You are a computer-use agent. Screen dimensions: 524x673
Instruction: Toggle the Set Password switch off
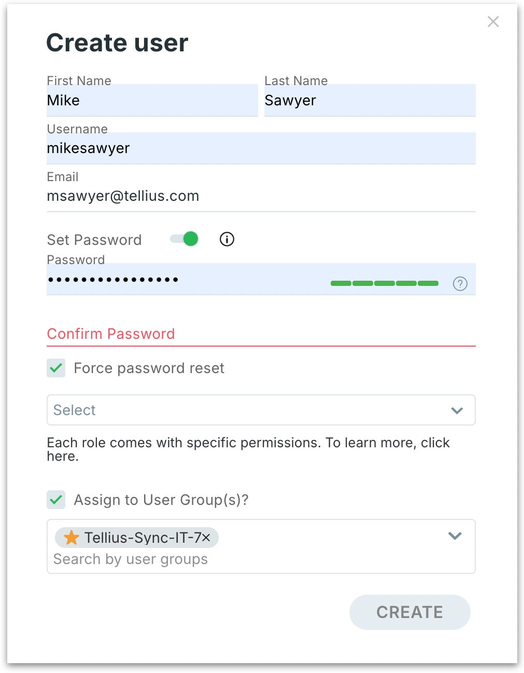pos(185,239)
